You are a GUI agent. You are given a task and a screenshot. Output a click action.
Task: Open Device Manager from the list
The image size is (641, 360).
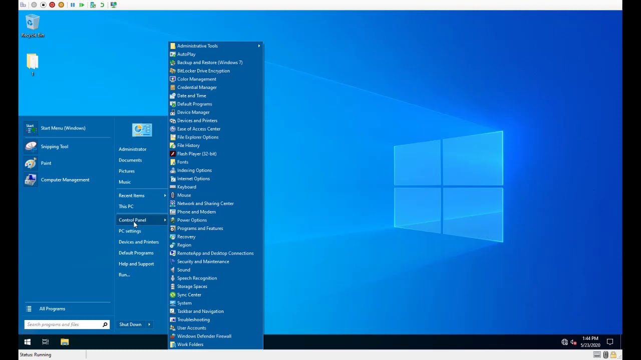[215, 112]
